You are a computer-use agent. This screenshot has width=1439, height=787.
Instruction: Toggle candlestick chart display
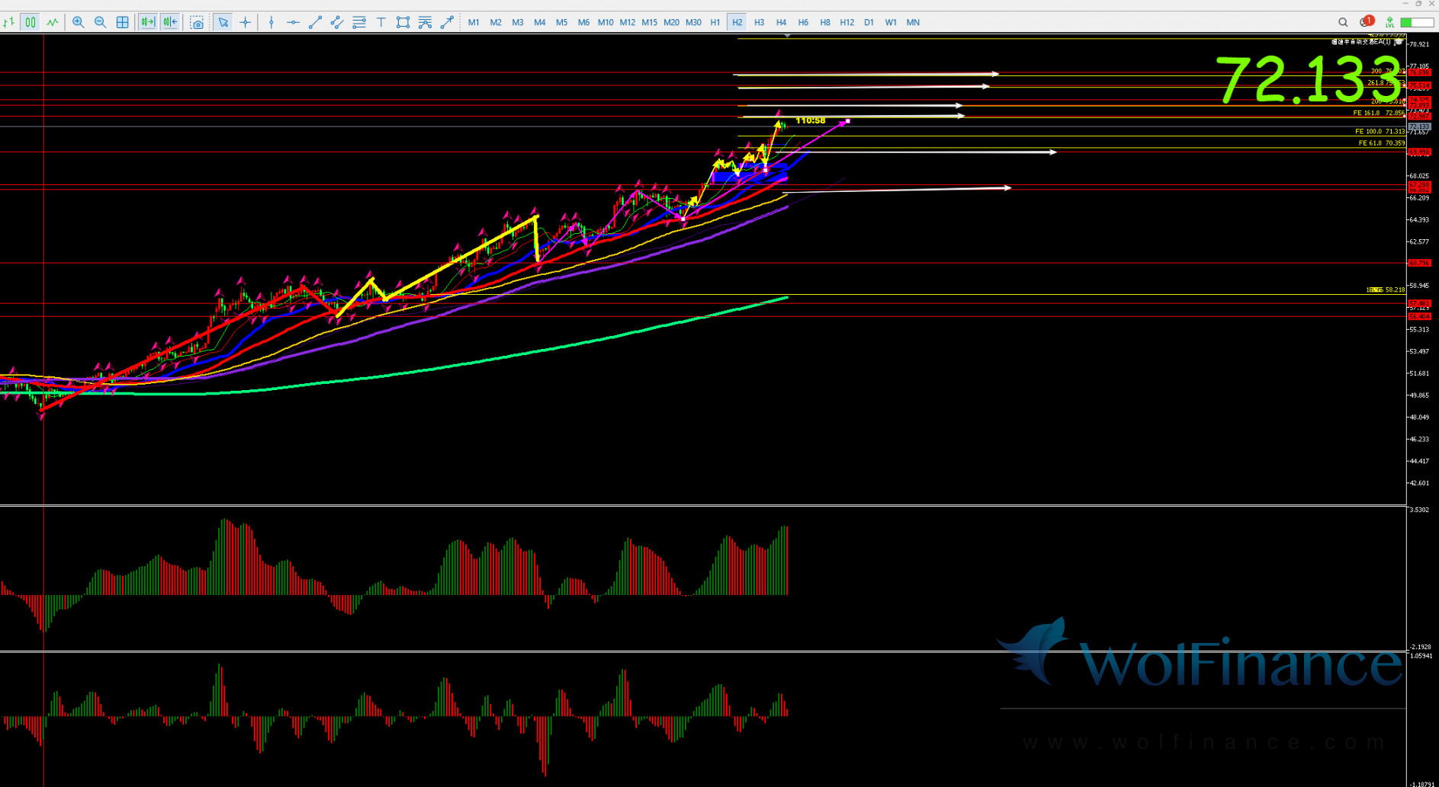click(x=30, y=22)
